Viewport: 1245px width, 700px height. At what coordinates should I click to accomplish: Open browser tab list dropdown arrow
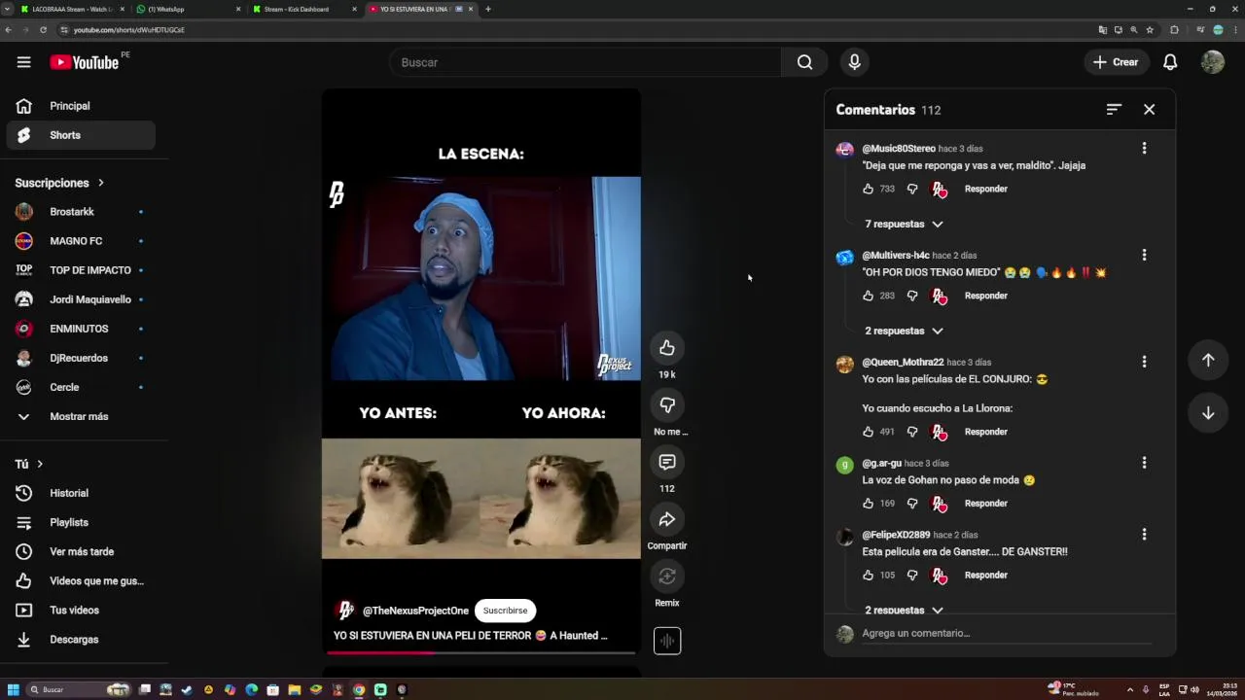pyautogui.click(x=7, y=9)
